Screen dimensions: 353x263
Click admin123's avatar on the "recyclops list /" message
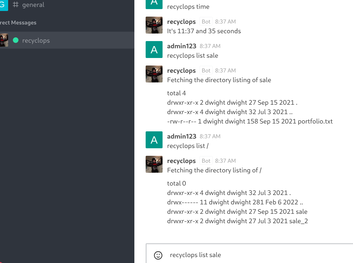coord(154,140)
